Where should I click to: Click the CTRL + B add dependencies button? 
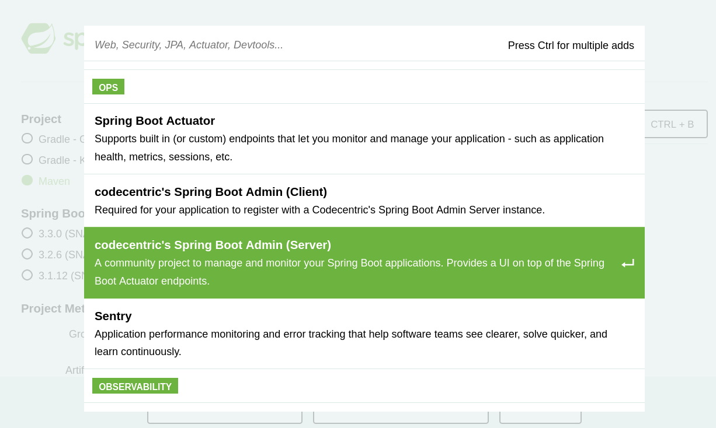pyautogui.click(x=676, y=124)
